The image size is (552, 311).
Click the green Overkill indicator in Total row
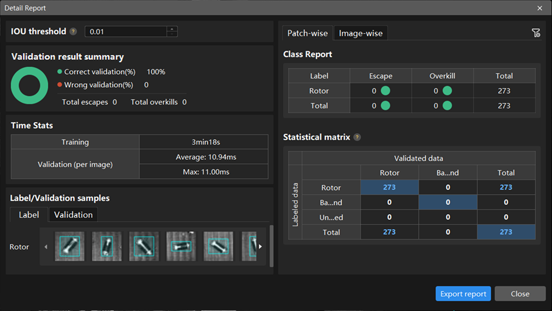point(447,106)
